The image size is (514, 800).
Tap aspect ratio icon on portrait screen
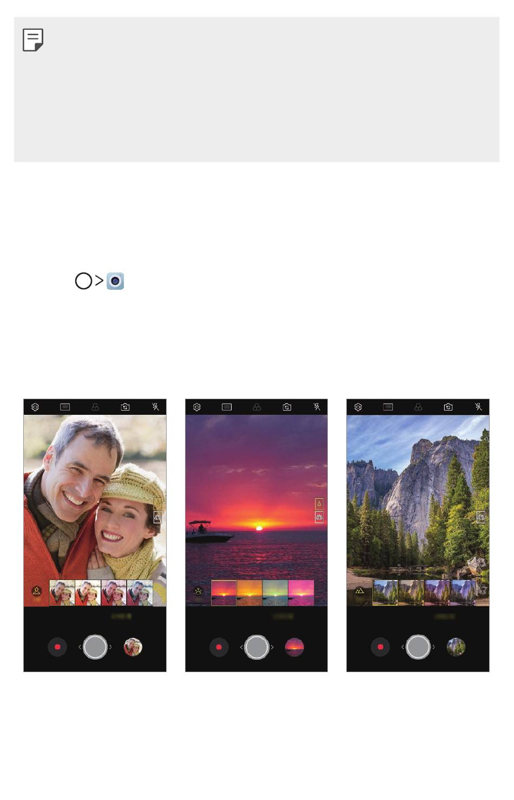pyautogui.click(x=65, y=407)
